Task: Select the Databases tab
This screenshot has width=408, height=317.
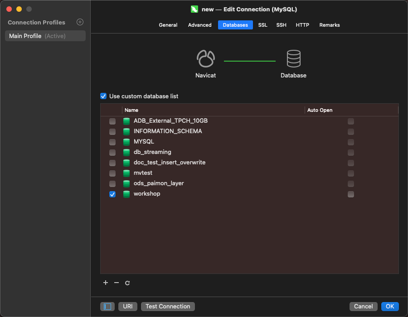Action: (235, 25)
